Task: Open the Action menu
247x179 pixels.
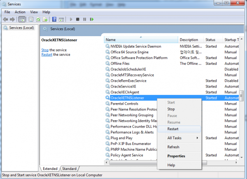Action: (x=20, y=12)
